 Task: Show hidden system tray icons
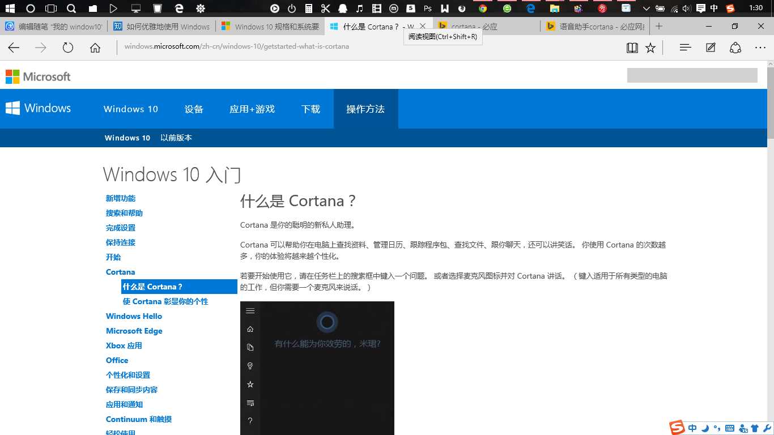(646, 8)
